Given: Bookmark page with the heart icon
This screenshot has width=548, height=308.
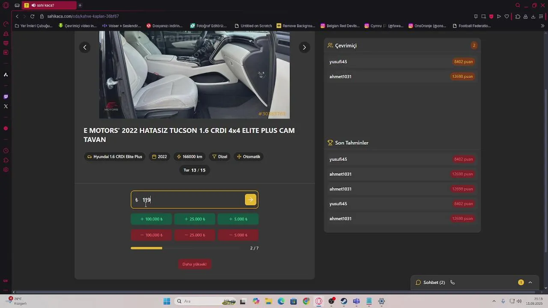Looking at the screenshot, I should (506, 16).
